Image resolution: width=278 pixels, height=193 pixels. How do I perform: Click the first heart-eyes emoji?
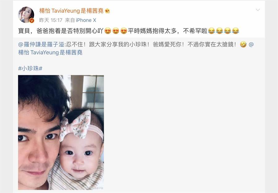(x=107, y=31)
